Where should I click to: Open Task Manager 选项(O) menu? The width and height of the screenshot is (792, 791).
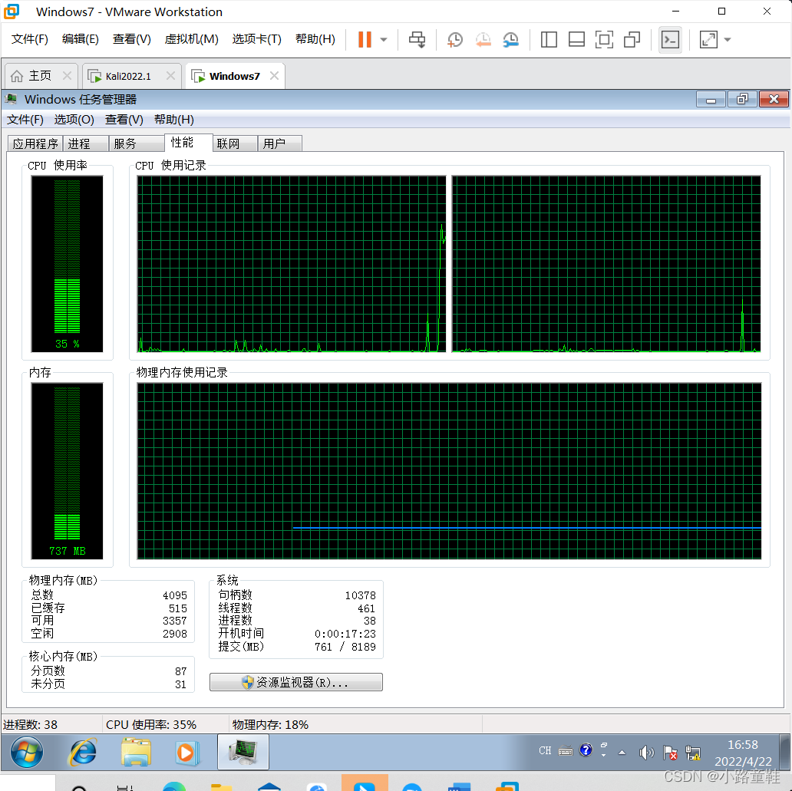tap(74, 120)
